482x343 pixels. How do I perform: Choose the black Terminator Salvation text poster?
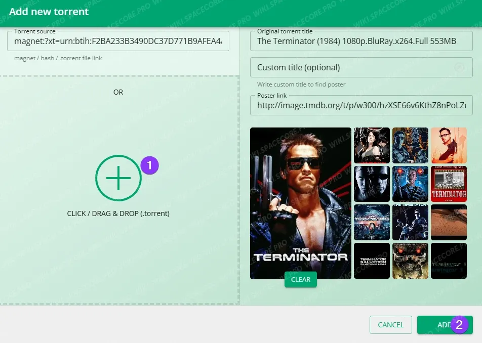pyautogui.click(x=372, y=261)
